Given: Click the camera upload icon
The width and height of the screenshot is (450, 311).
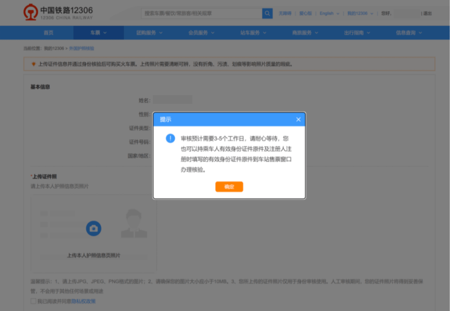Looking at the screenshot, I should (93, 228).
